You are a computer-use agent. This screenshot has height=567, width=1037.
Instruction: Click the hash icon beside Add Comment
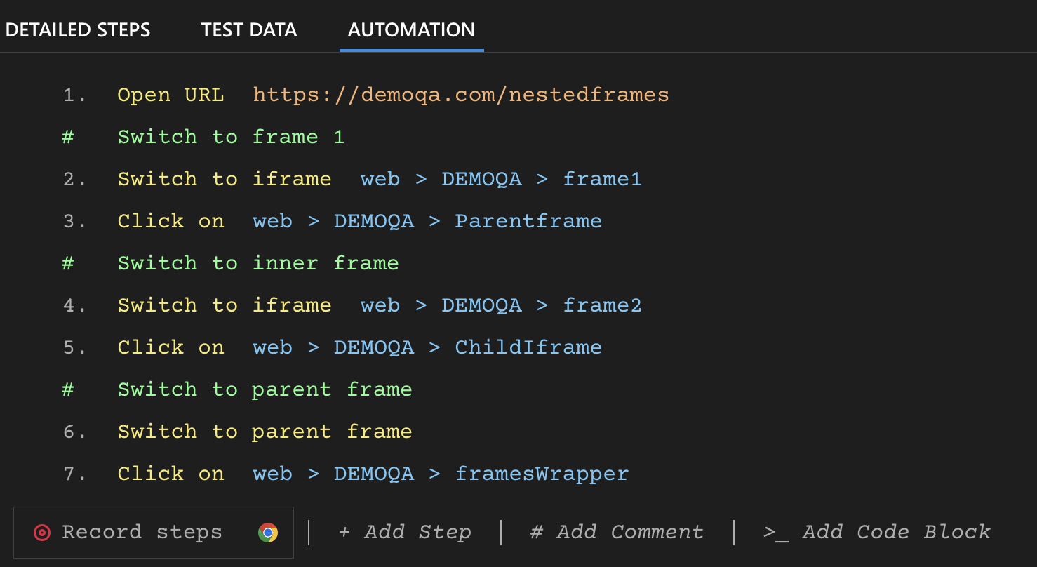click(x=535, y=532)
